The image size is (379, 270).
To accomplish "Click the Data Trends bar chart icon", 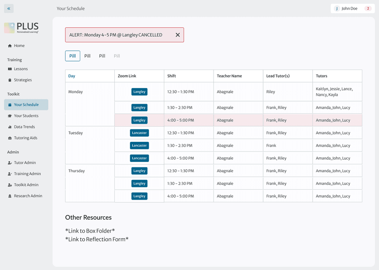I will point(10,127).
